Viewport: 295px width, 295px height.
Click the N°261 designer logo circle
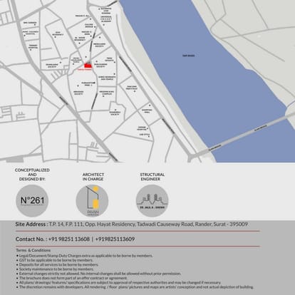[x=32, y=201]
